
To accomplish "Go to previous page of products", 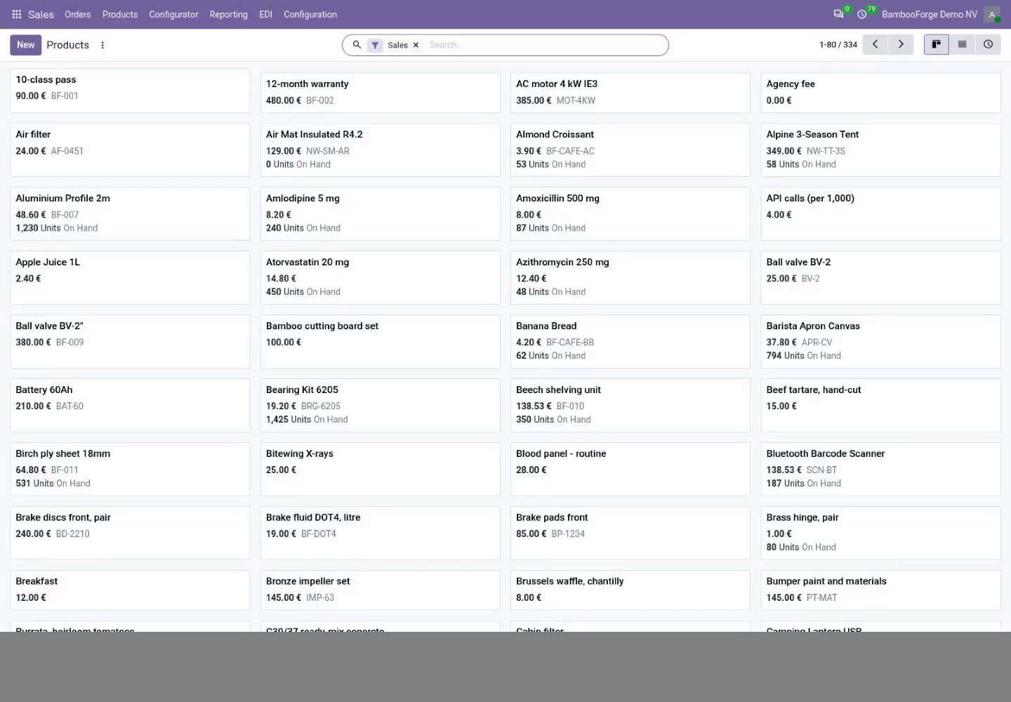I will (875, 44).
